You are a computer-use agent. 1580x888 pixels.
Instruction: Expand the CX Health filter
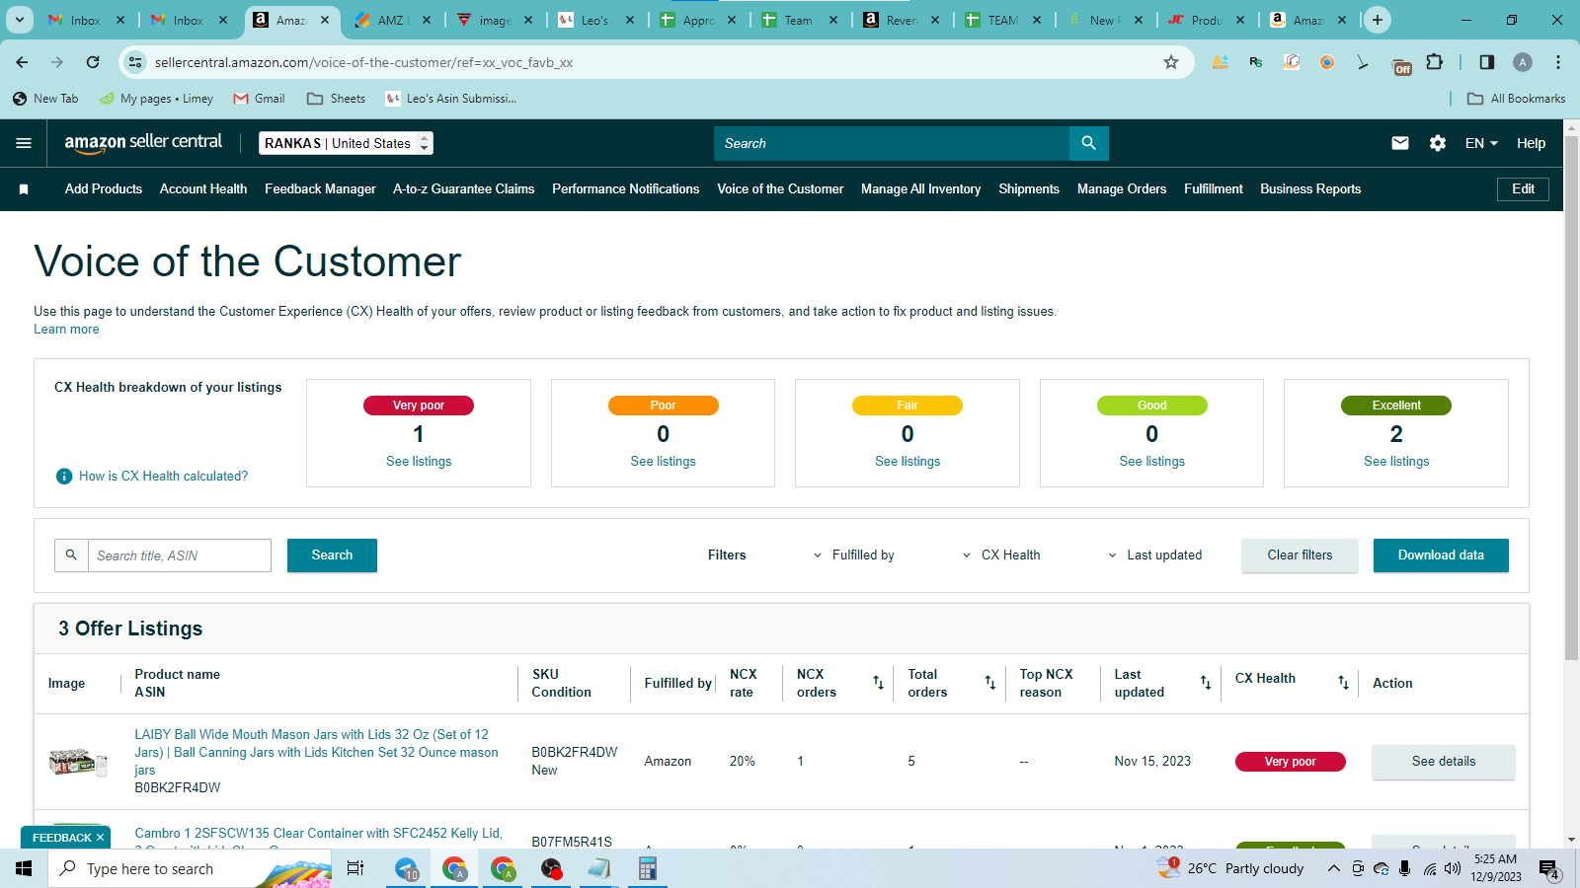pos(1001,555)
